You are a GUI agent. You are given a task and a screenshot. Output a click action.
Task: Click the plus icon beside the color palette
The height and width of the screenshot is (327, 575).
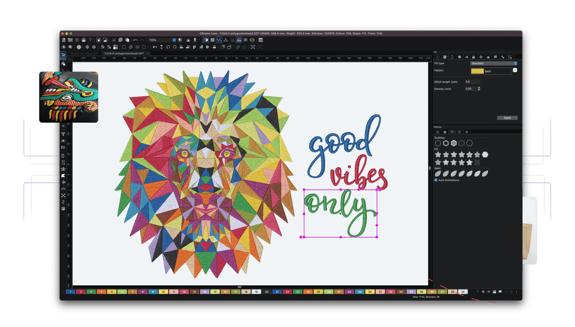coord(483,292)
